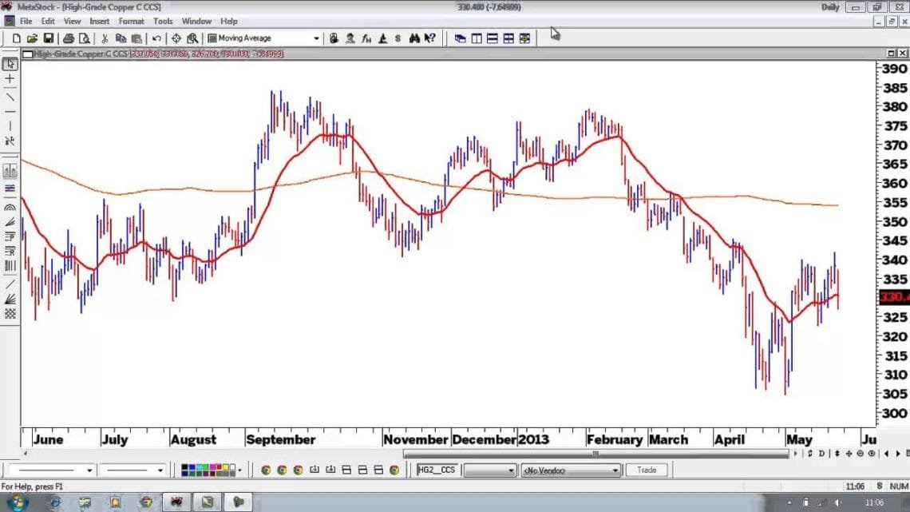Image resolution: width=910 pixels, height=512 pixels.
Task: Click the horizontal chart scrollbar
Action: tap(595, 454)
